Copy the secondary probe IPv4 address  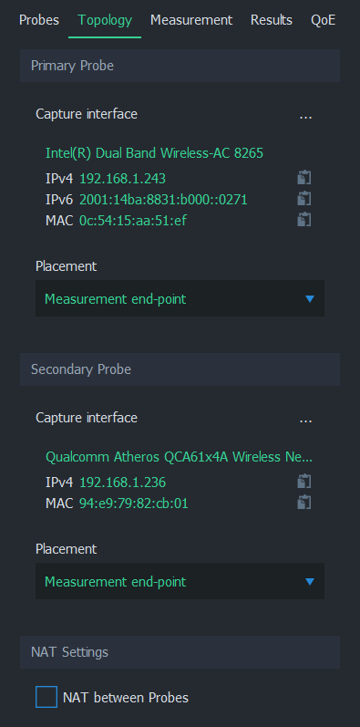click(x=303, y=482)
